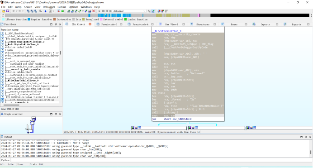Switch to the Structures tab

(x=203, y=24)
